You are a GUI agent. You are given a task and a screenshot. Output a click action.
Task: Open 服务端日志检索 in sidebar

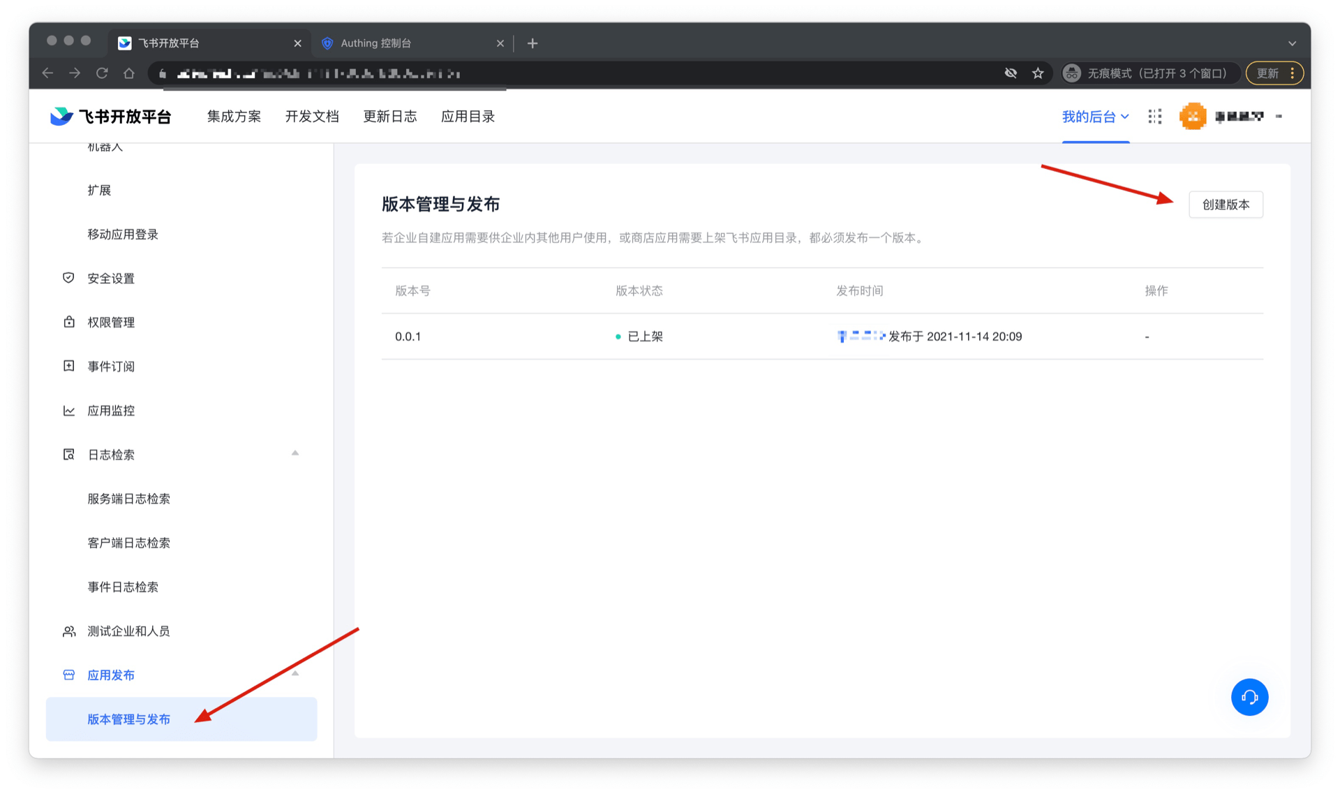(x=128, y=499)
